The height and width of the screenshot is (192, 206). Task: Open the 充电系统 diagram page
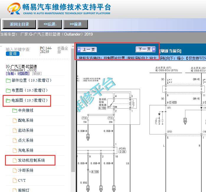tap(26, 150)
